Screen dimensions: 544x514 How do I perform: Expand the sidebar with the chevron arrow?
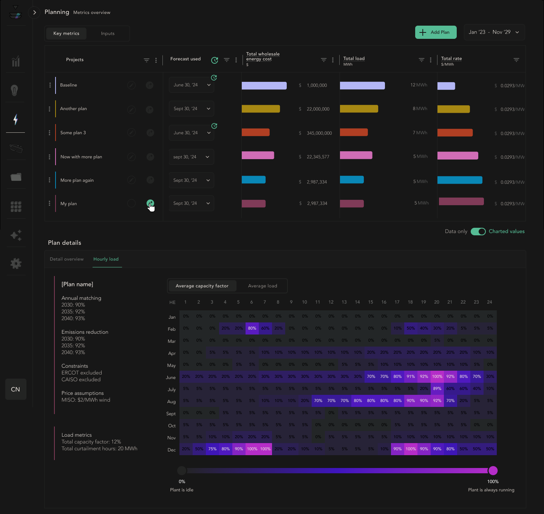pyautogui.click(x=34, y=12)
